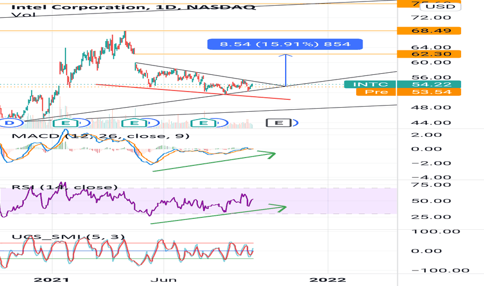Image resolution: width=484 pixels, height=286 pixels.
Task: Select the blue vertical price-target arrow
Action: (x=286, y=70)
